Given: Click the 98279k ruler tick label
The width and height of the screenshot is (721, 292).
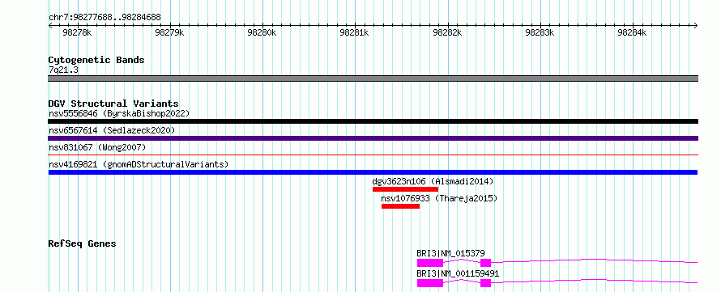Looking at the screenshot, I should [x=169, y=32].
